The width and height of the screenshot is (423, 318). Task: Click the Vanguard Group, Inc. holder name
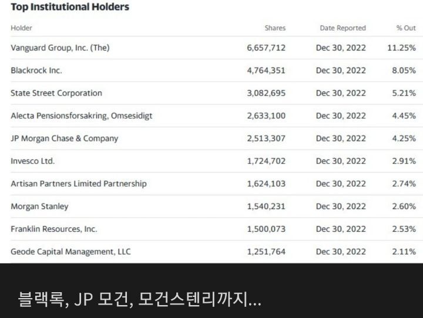click(60, 48)
